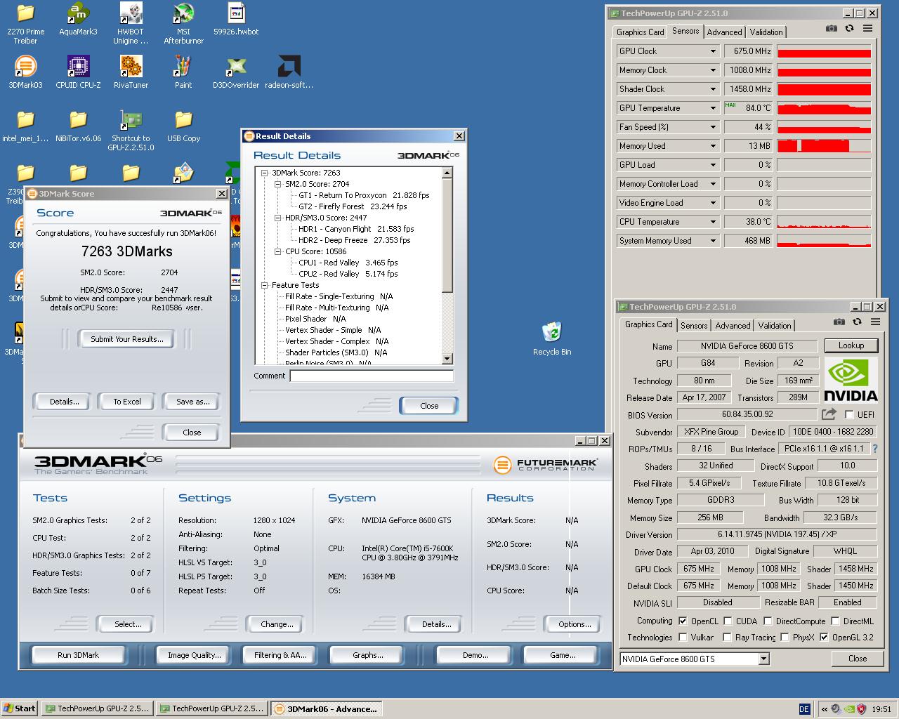This screenshot has height=719, width=899.
Task: Open the USB Copy folder
Action: (x=183, y=126)
